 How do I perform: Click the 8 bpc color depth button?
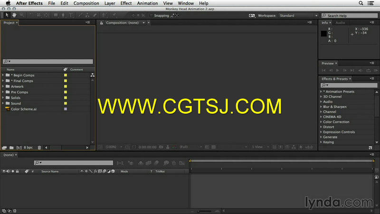pyautogui.click(x=28, y=147)
